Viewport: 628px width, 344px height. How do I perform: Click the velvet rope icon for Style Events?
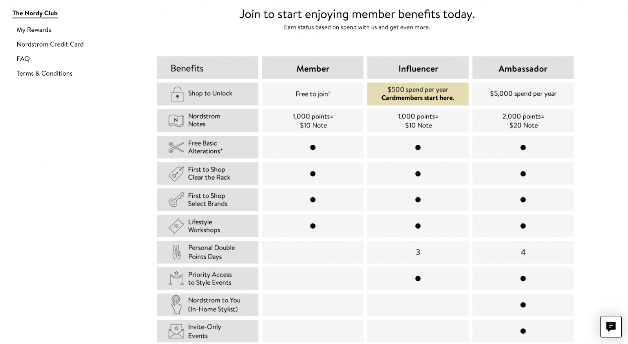click(176, 278)
